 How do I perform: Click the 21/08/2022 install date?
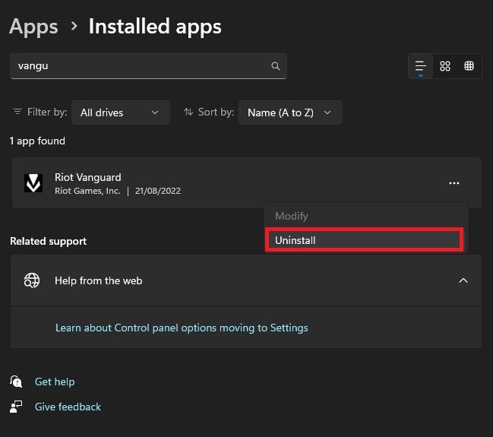click(158, 191)
